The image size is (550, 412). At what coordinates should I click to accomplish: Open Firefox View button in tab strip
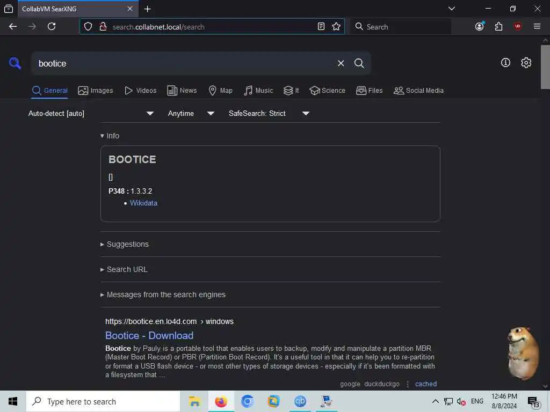[9, 9]
